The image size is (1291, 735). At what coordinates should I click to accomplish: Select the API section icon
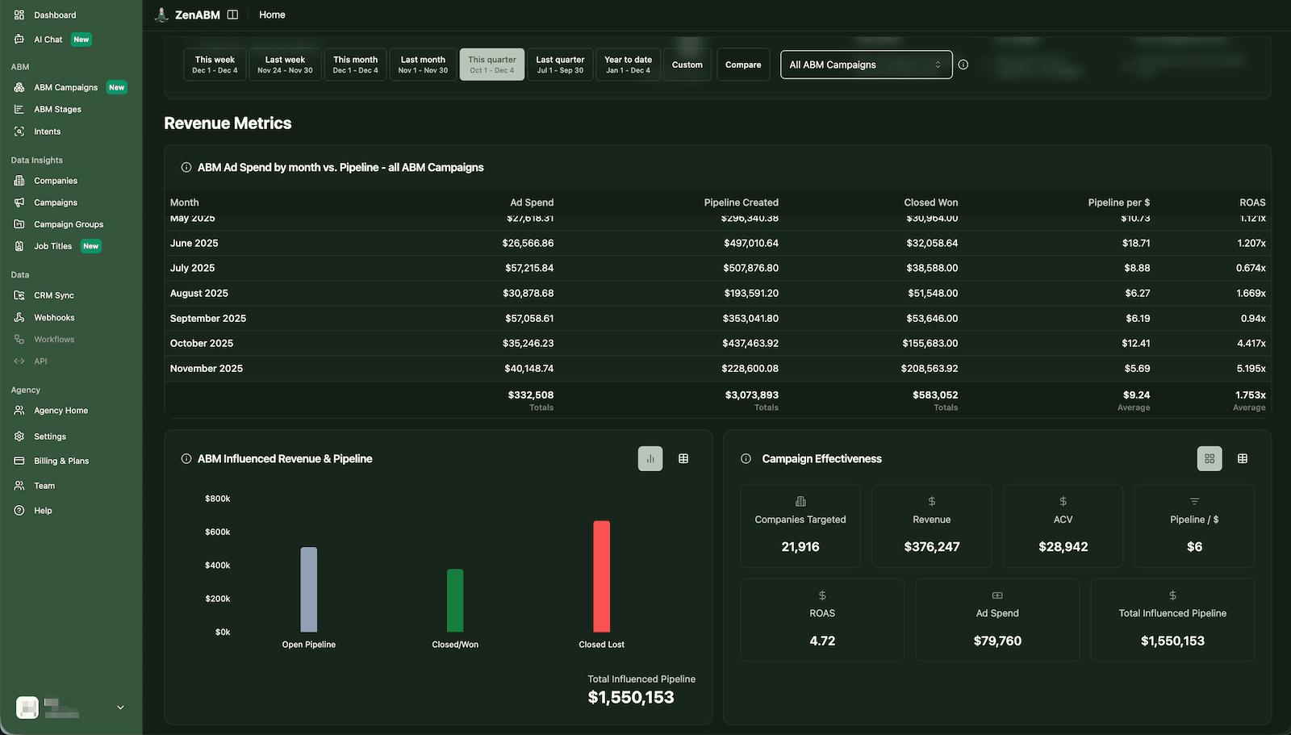tap(19, 361)
